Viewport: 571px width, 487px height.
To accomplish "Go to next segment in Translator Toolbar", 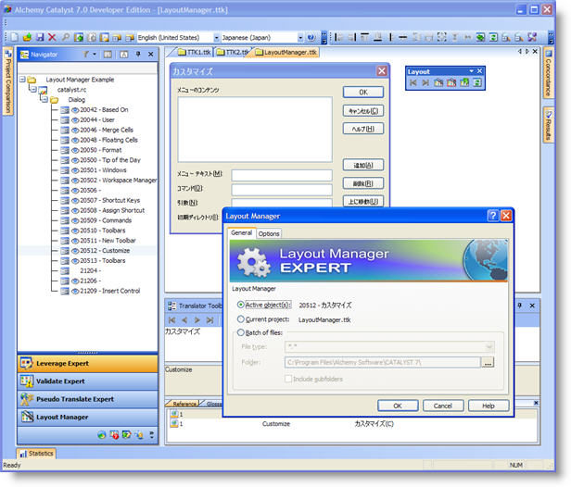I will coord(197,320).
